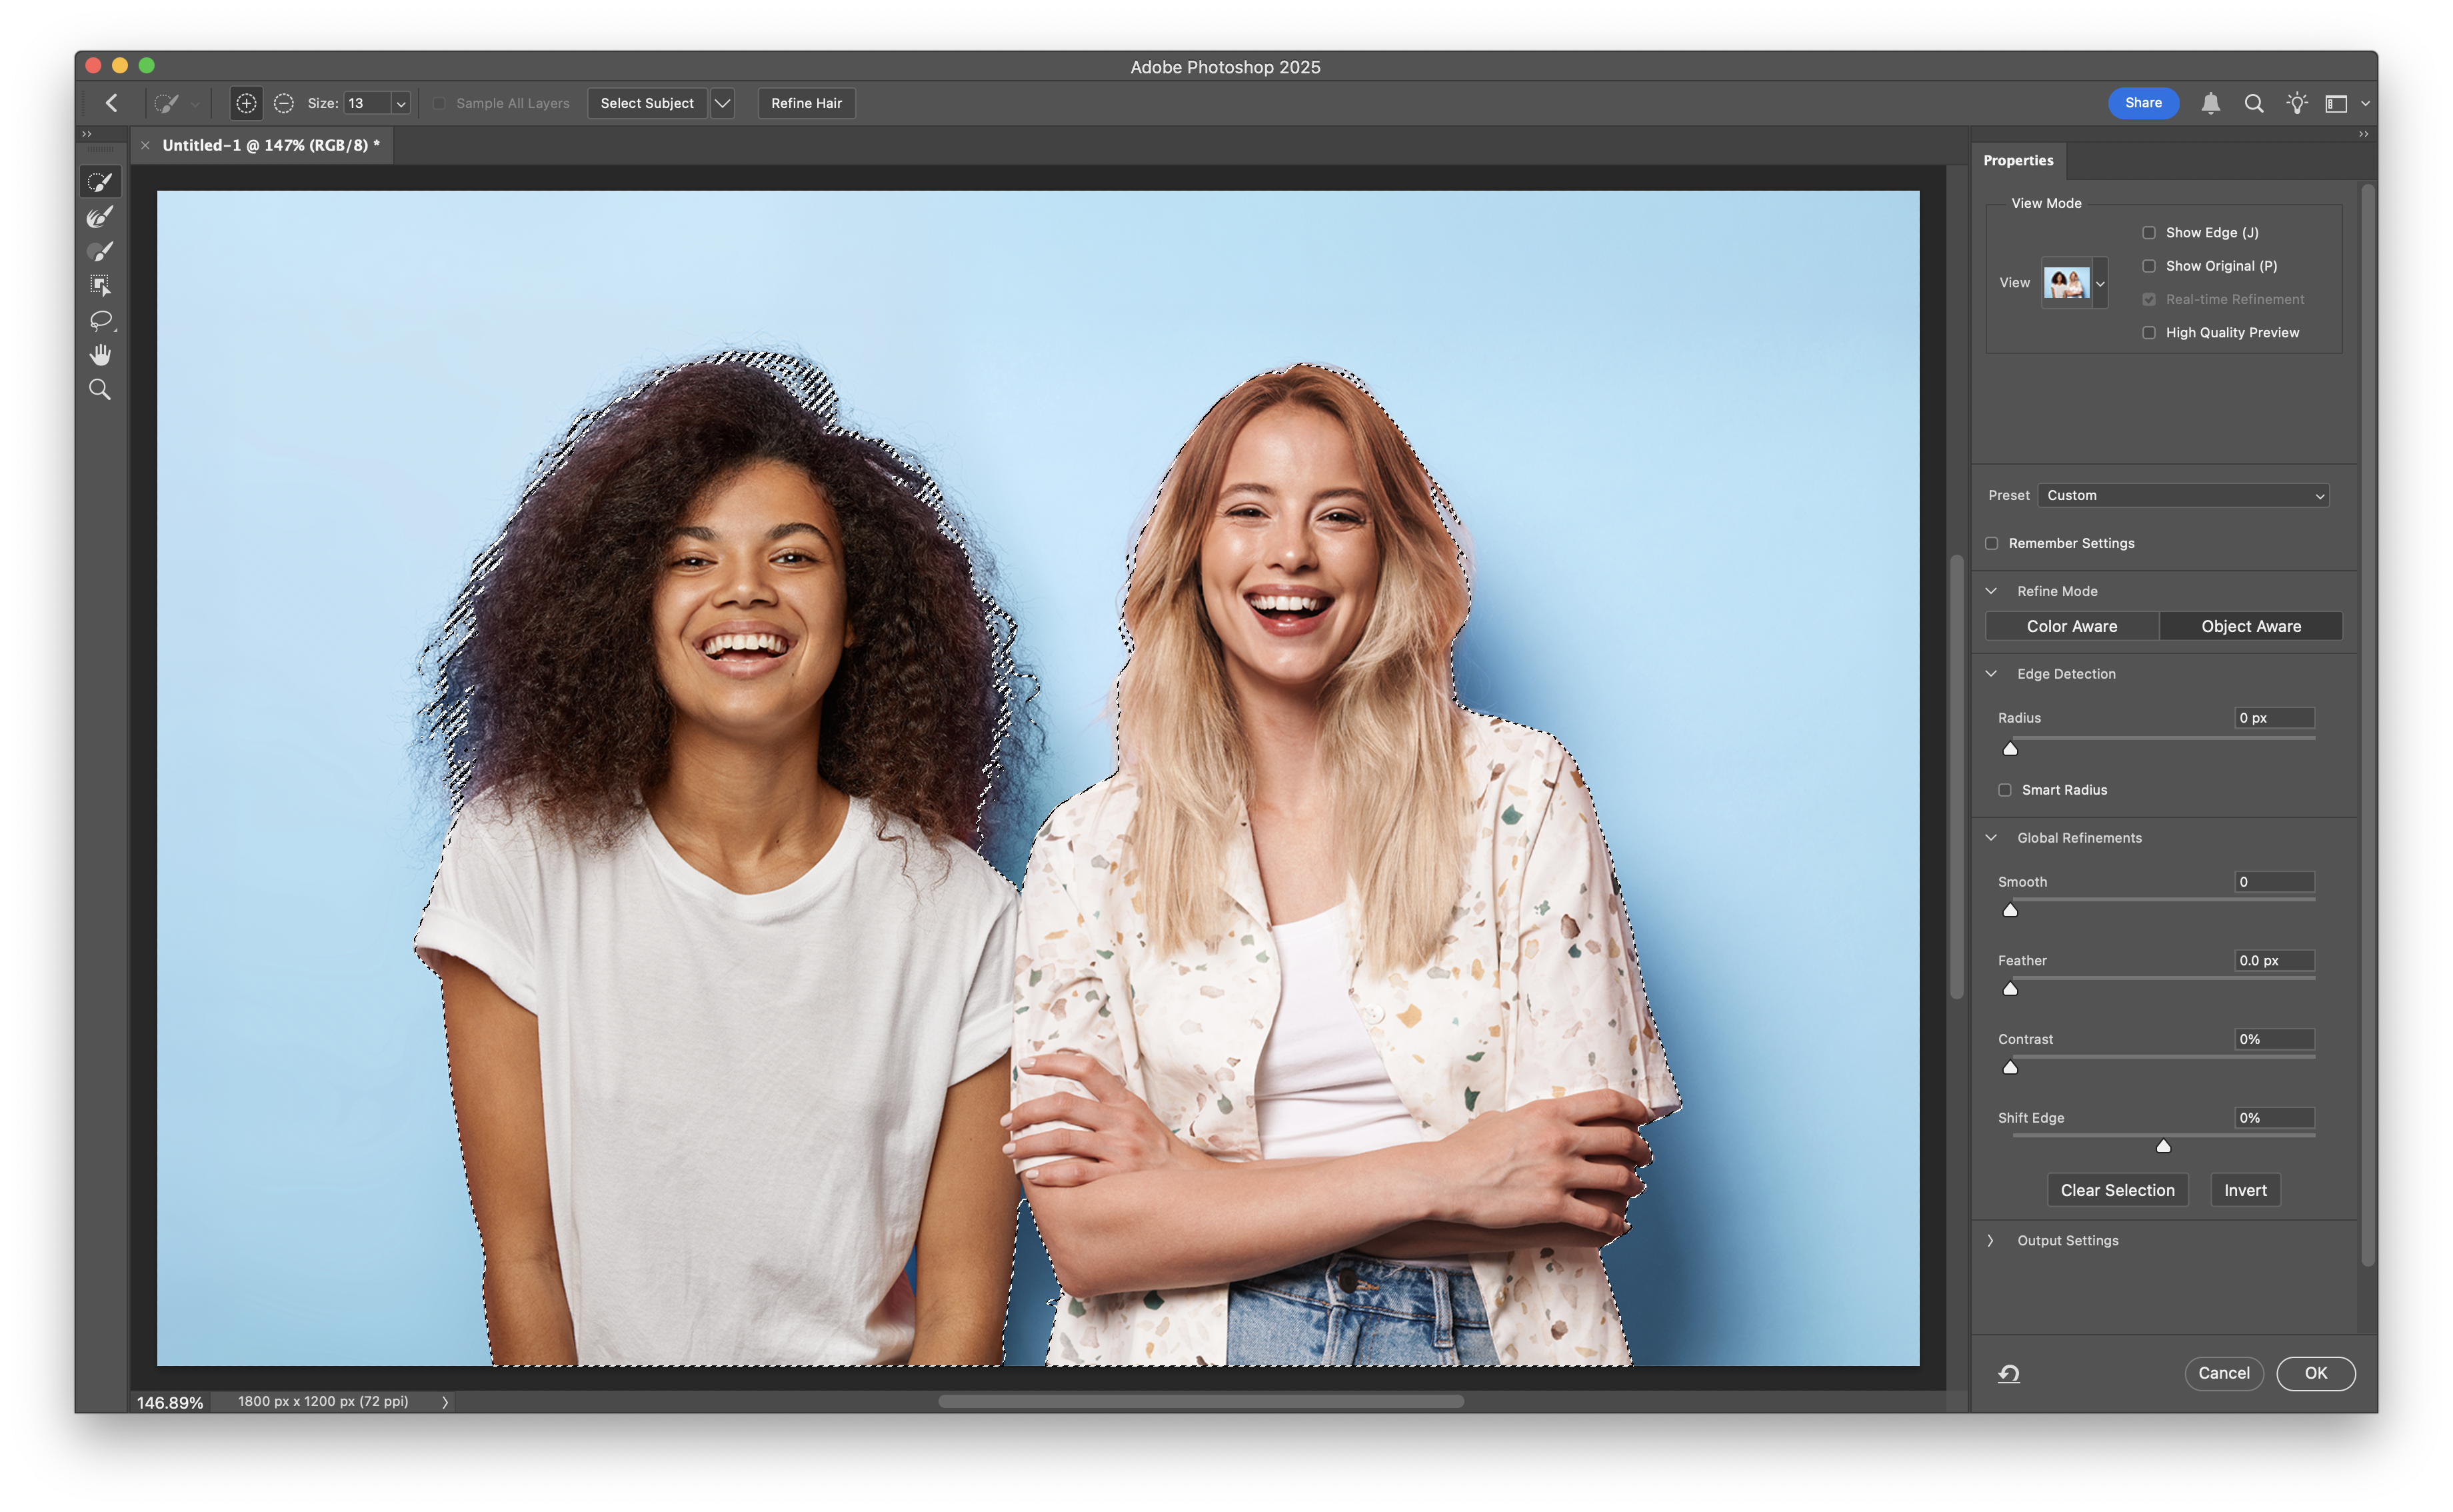Click the Contrast slider handle
Image resolution: width=2453 pixels, height=1512 pixels.
coord(2009,1067)
